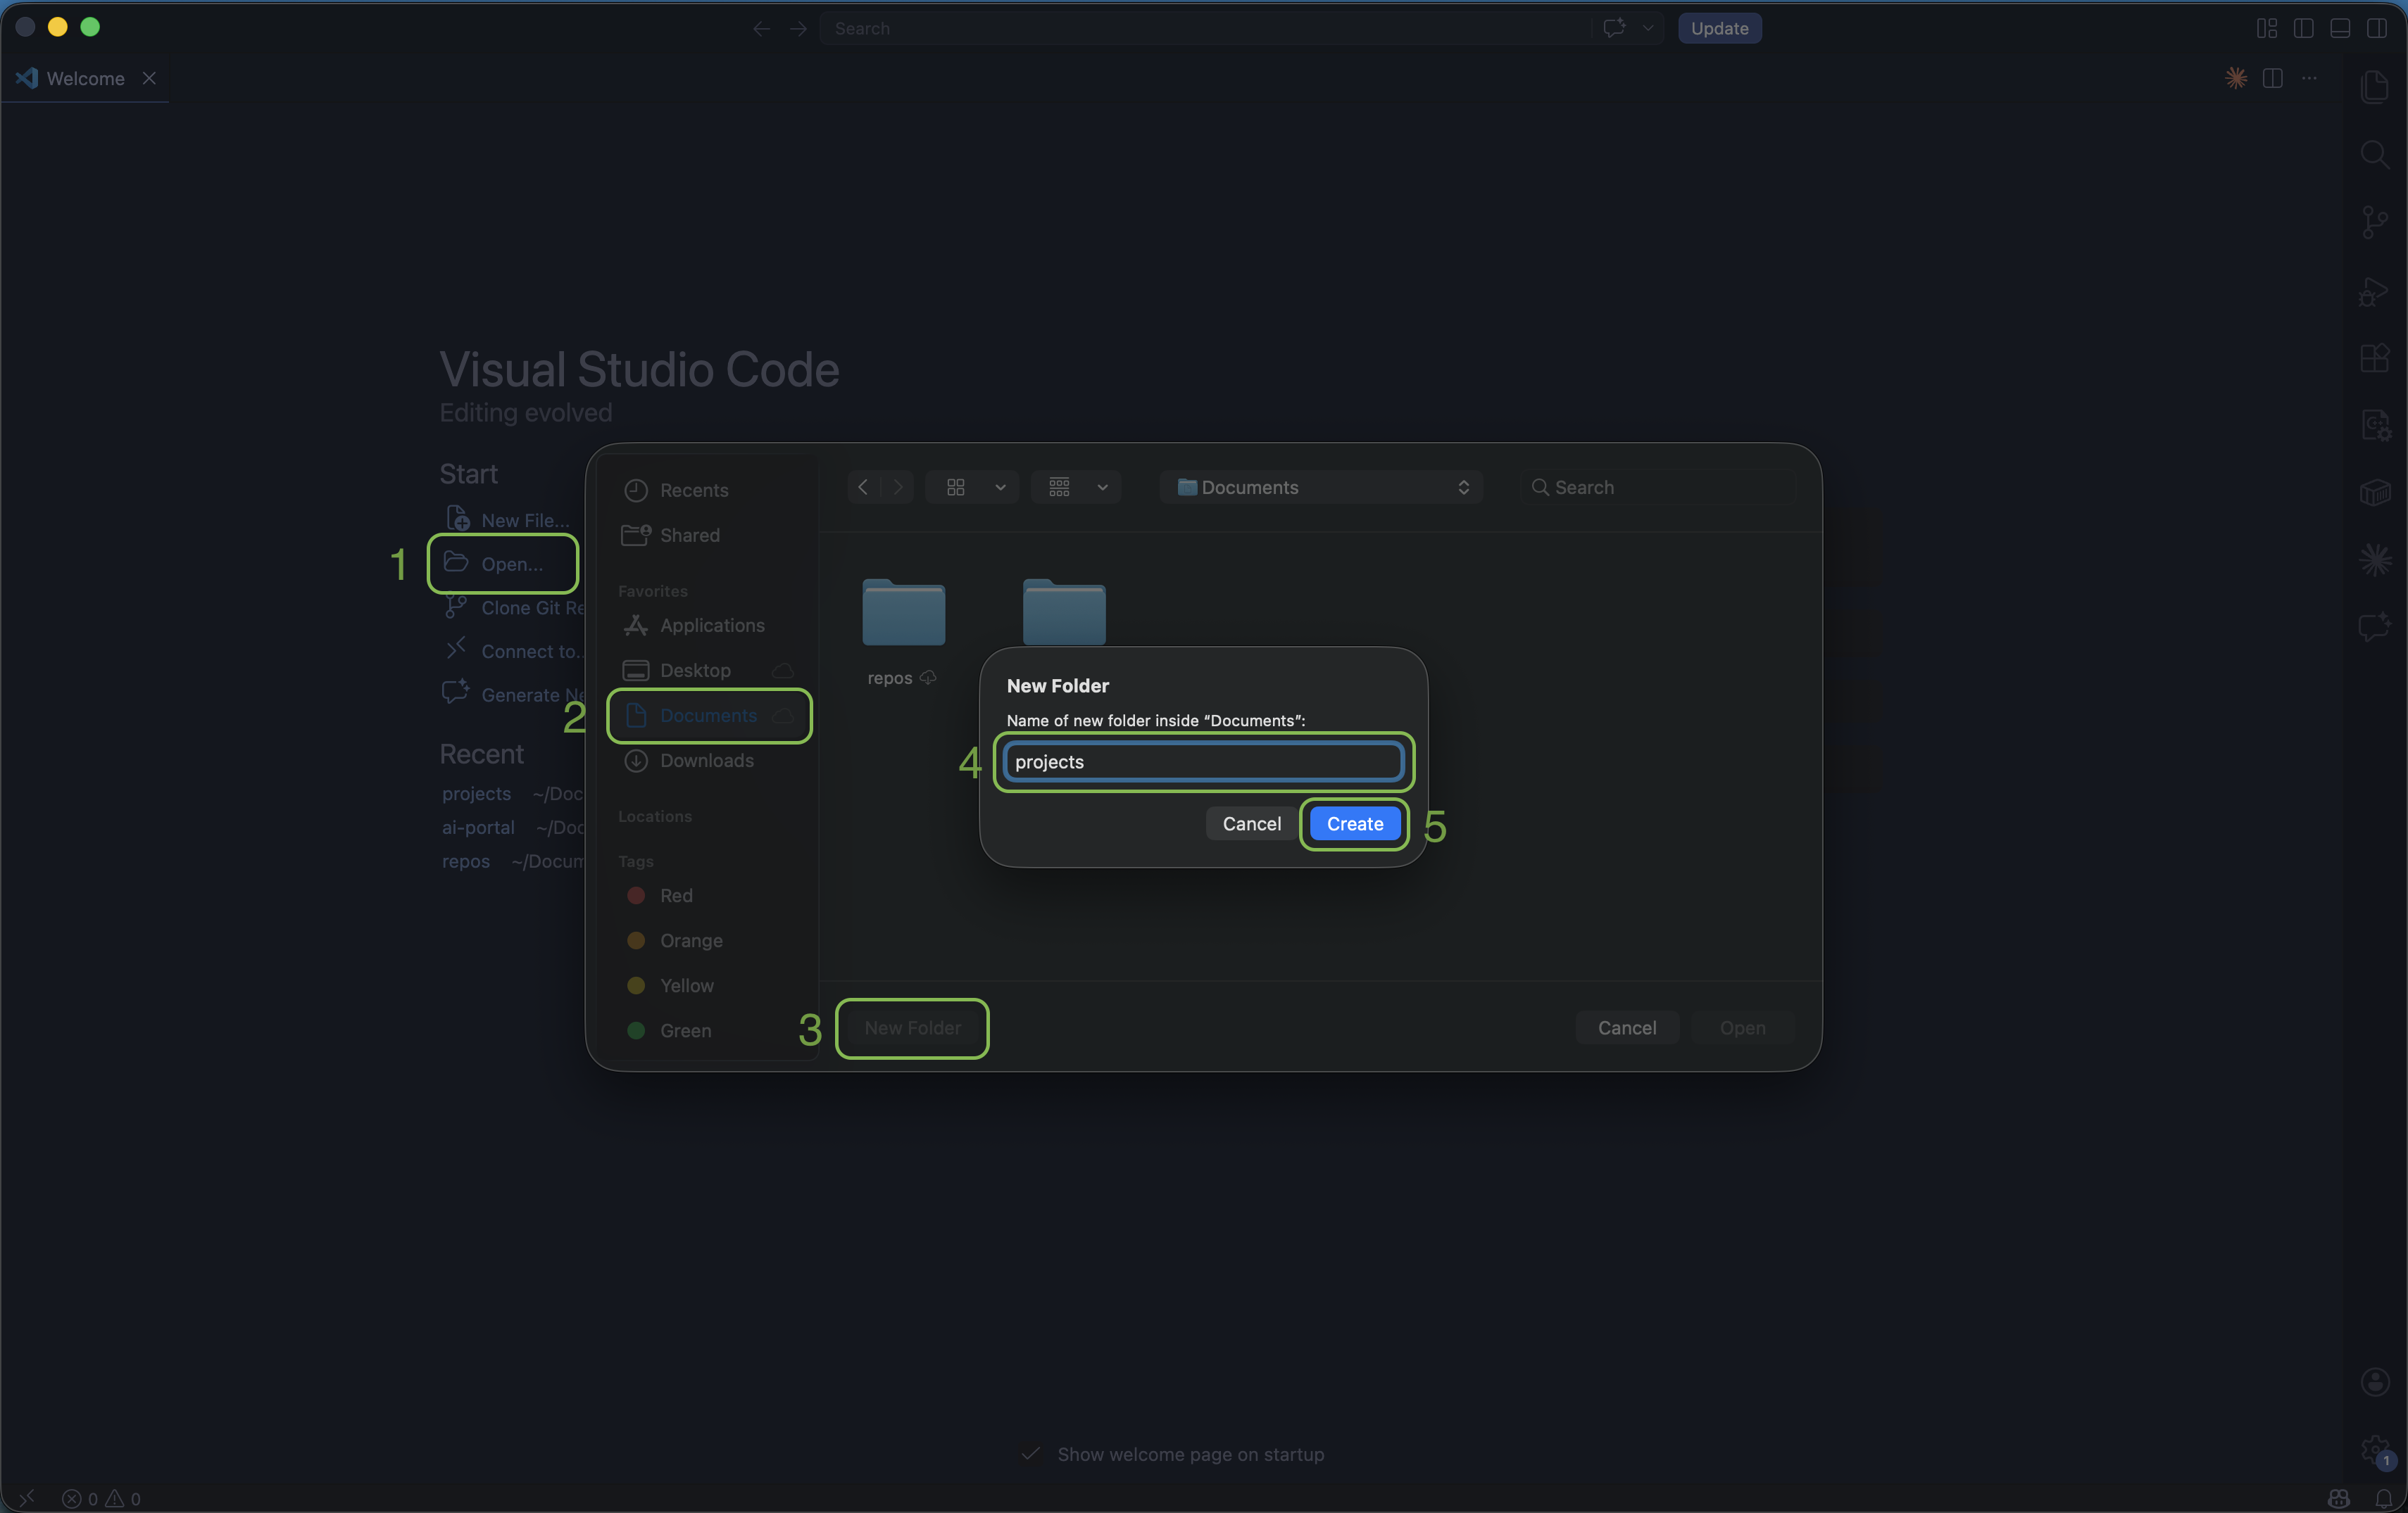Click Create in New Folder dialog

coord(1355,823)
